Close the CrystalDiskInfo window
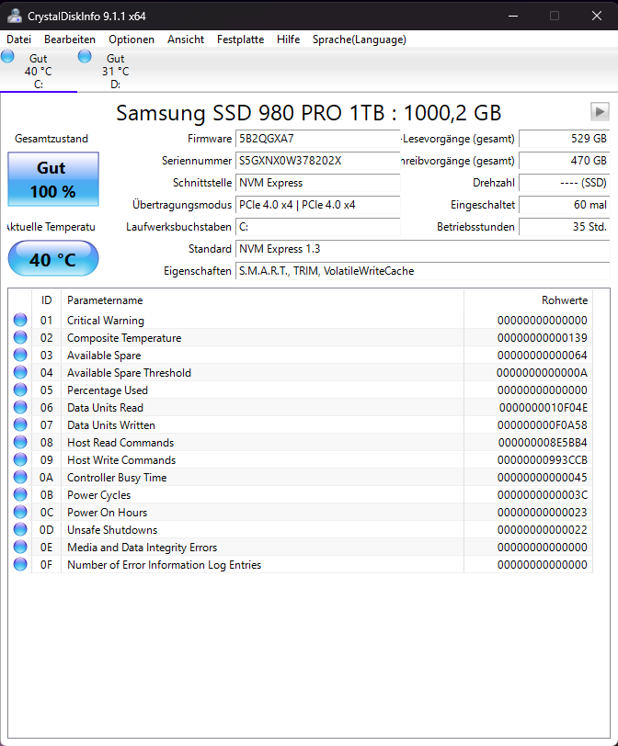The image size is (618, 746). tap(597, 16)
